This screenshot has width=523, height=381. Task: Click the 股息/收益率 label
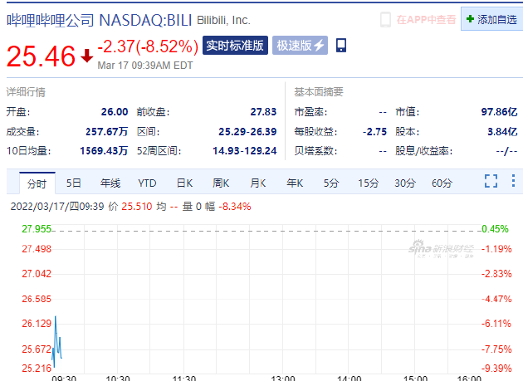click(423, 151)
